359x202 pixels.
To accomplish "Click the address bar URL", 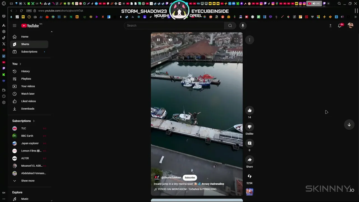I will click(61, 11).
